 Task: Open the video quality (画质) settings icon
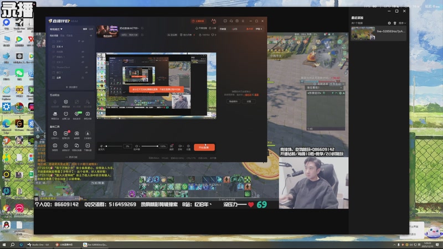pyautogui.click(x=172, y=147)
